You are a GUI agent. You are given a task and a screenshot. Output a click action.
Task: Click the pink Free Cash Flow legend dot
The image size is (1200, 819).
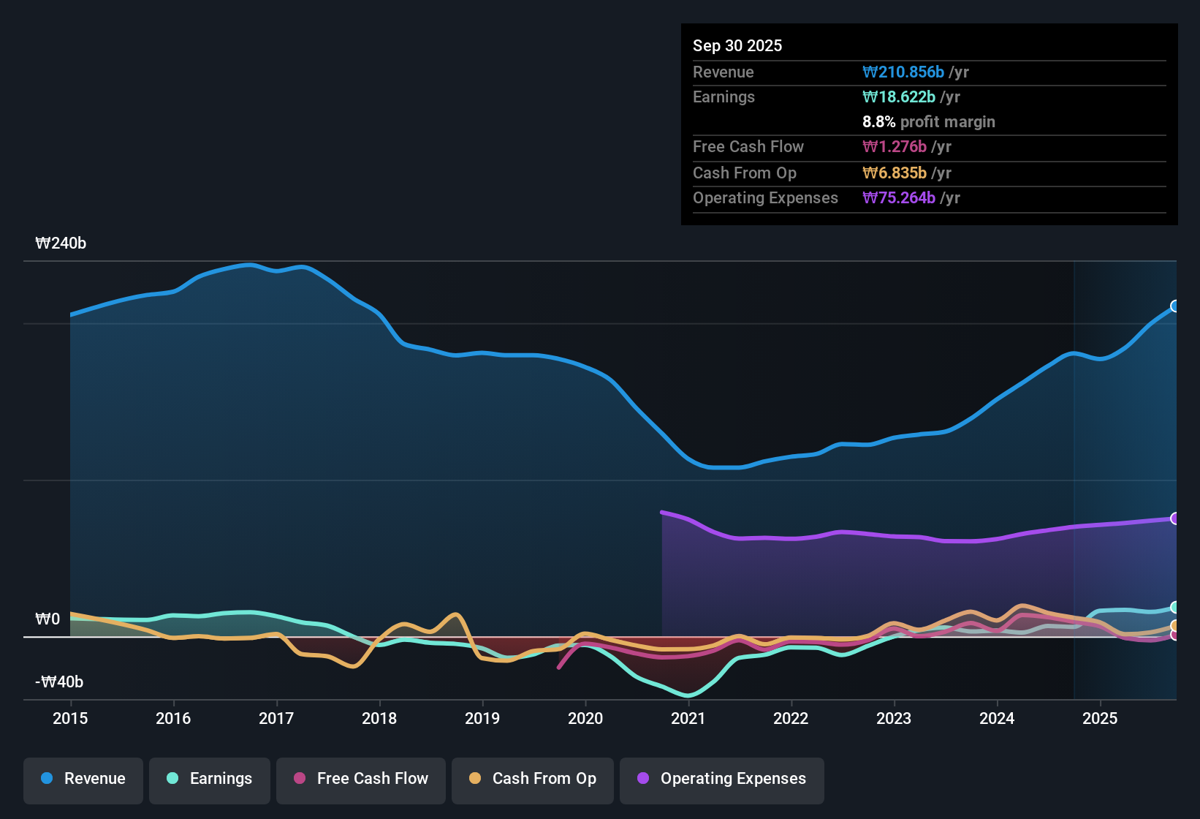point(299,779)
